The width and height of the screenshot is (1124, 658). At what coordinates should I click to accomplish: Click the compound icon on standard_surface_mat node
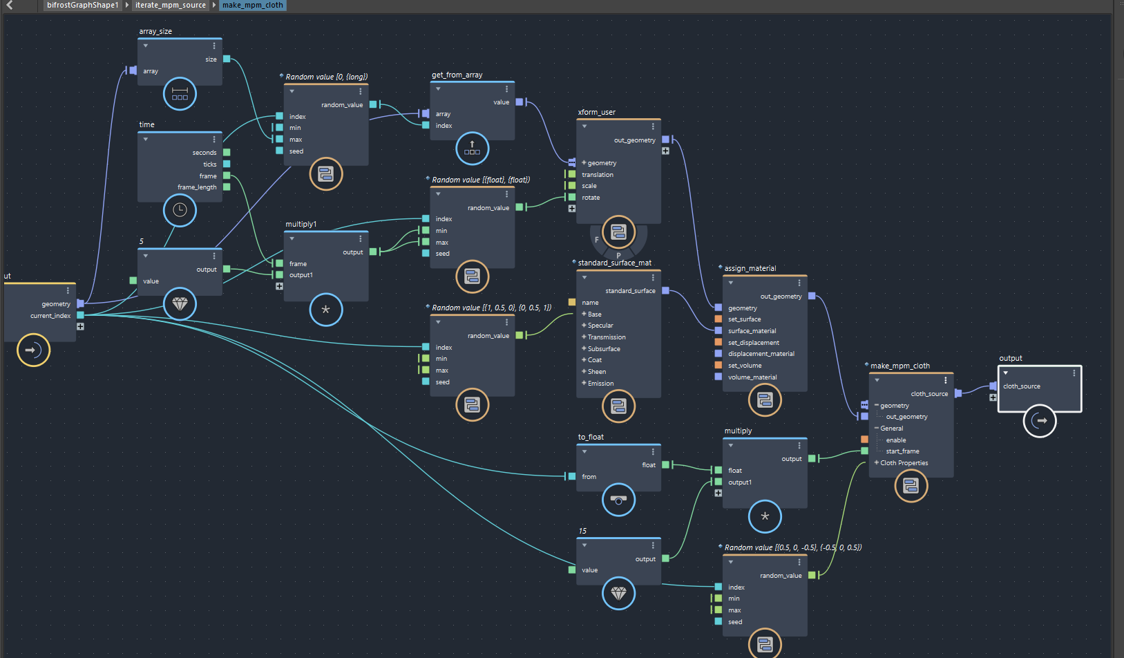pos(618,406)
